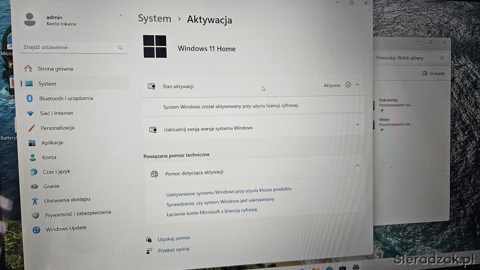Go back to System via breadcrumb
The width and height of the screenshot is (480, 270).
point(154,18)
